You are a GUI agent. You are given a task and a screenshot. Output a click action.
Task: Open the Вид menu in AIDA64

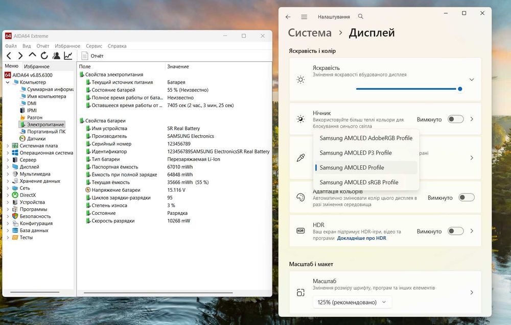(27, 46)
